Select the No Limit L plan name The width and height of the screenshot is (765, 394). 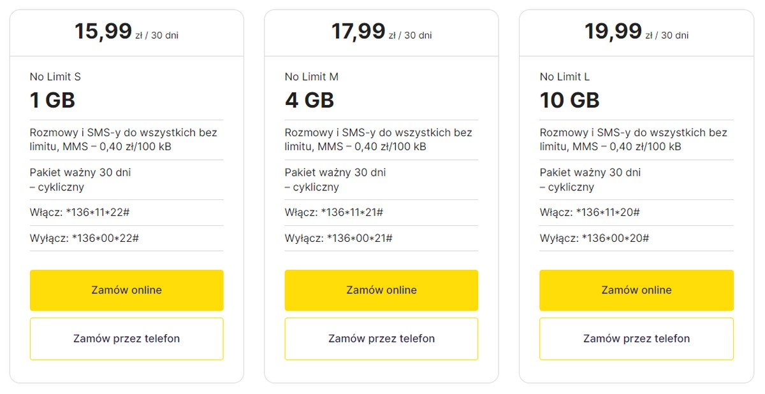(x=565, y=77)
